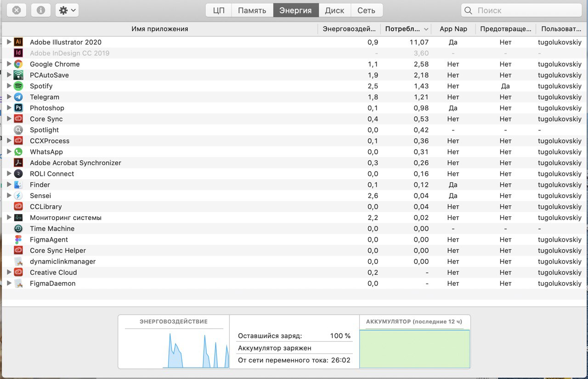The image size is (588, 379).
Task: Expand the Telegram row triangle
Action: click(x=9, y=97)
